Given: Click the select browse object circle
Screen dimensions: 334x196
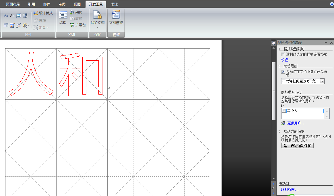Looking at the screenshot, I should click(273, 188).
